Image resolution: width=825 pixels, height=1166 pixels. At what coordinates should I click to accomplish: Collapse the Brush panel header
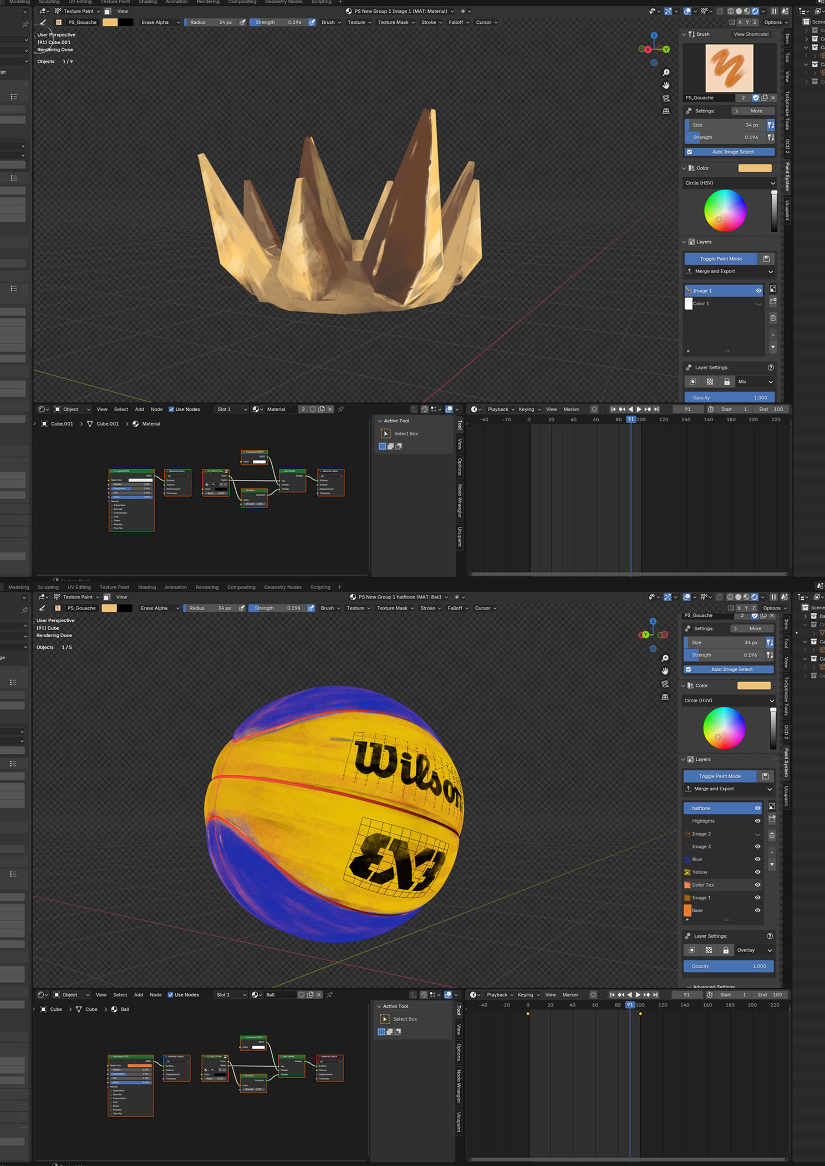point(684,34)
